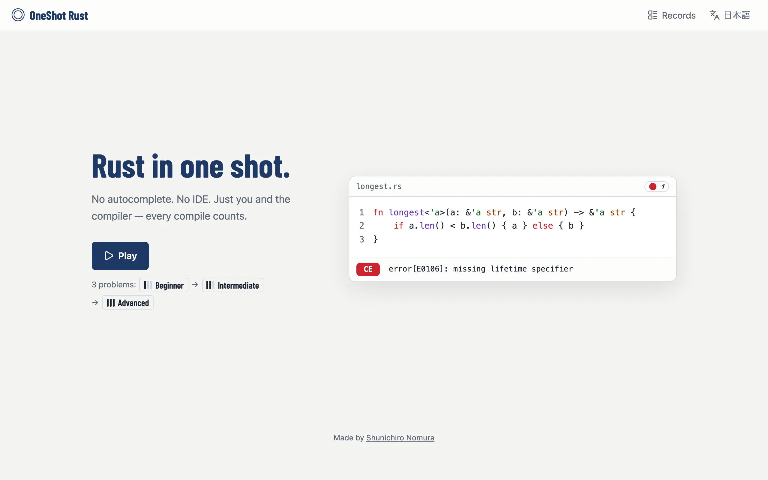The width and height of the screenshot is (768, 480).
Task: Click the play triangle icon
Action: (109, 256)
